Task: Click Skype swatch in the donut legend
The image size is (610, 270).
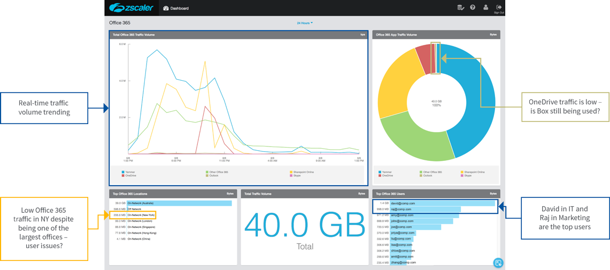Action: (462, 175)
